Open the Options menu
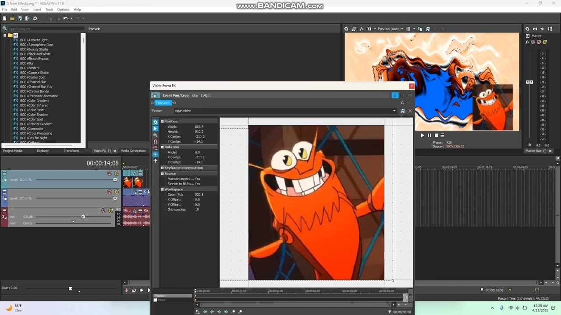Image resolution: width=561 pixels, height=315 pixels. (63, 10)
